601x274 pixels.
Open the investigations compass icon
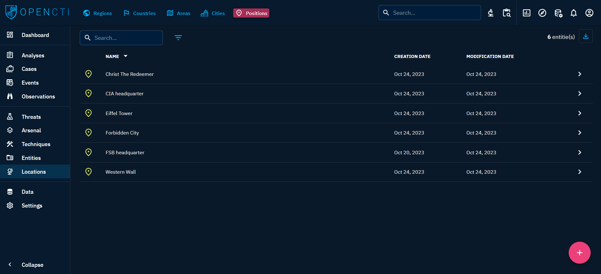click(x=542, y=13)
